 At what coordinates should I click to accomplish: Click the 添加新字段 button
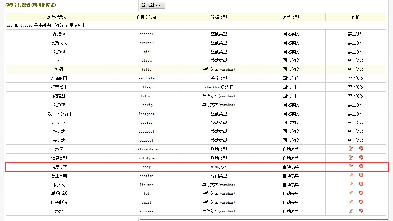tap(152, 5)
